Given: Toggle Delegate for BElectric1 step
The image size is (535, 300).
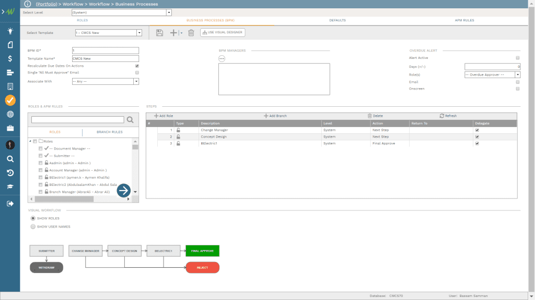Looking at the screenshot, I should (x=477, y=144).
